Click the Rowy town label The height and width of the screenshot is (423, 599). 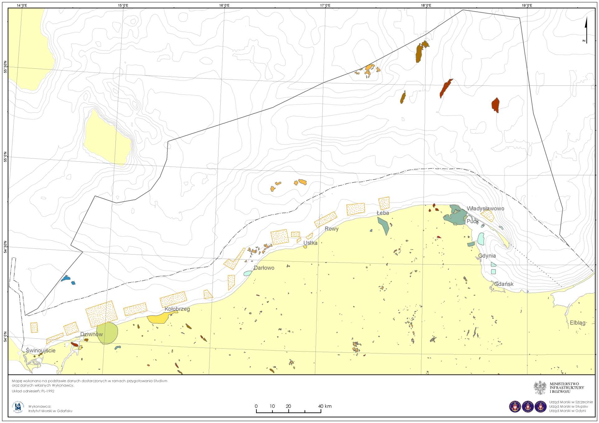tap(331, 229)
